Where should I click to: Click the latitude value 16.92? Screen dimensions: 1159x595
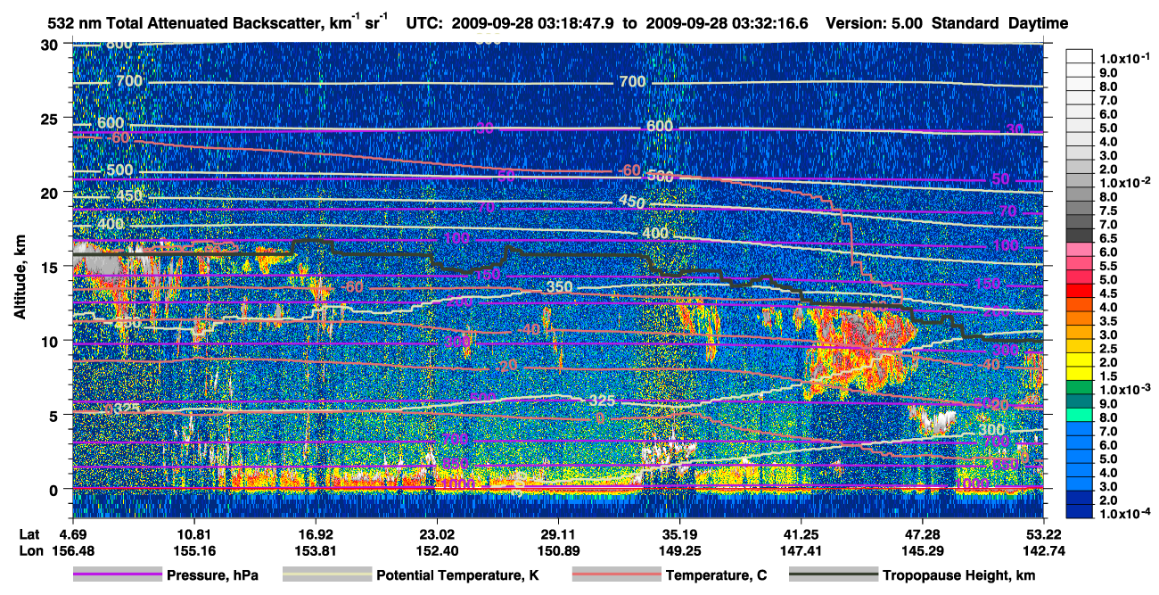[314, 535]
